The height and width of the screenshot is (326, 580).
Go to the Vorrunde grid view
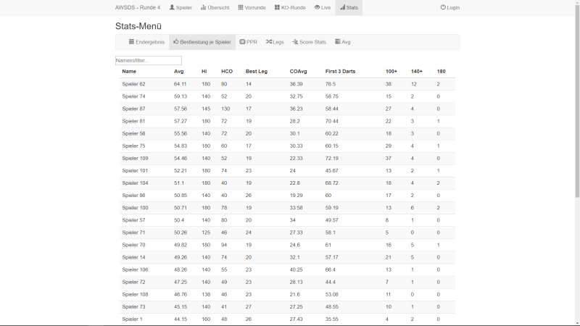pyautogui.click(x=252, y=7)
